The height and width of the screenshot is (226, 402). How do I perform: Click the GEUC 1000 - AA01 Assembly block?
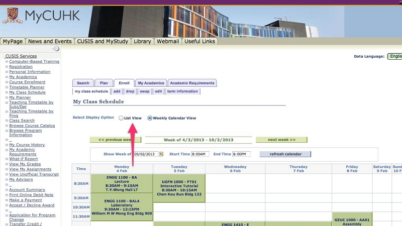[x=352, y=219]
